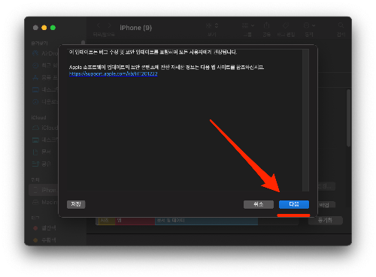
Task: Open Downloads item in Favorites sidebar
Action: tap(45, 101)
